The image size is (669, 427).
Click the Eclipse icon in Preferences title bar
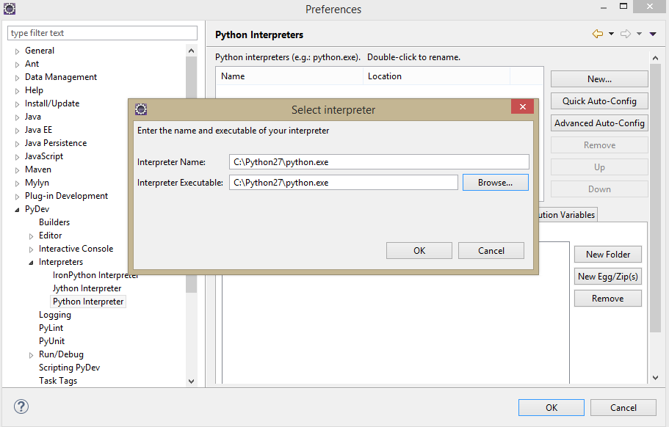pos(10,9)
